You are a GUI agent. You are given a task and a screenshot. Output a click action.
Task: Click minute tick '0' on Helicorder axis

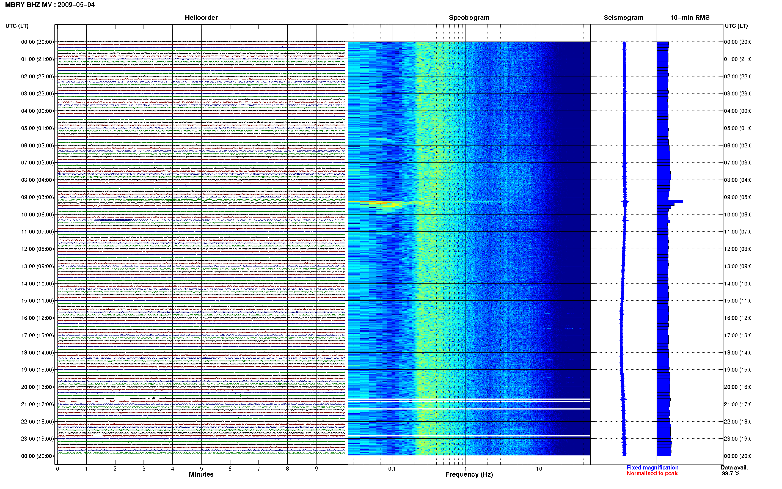click(57, 469)
